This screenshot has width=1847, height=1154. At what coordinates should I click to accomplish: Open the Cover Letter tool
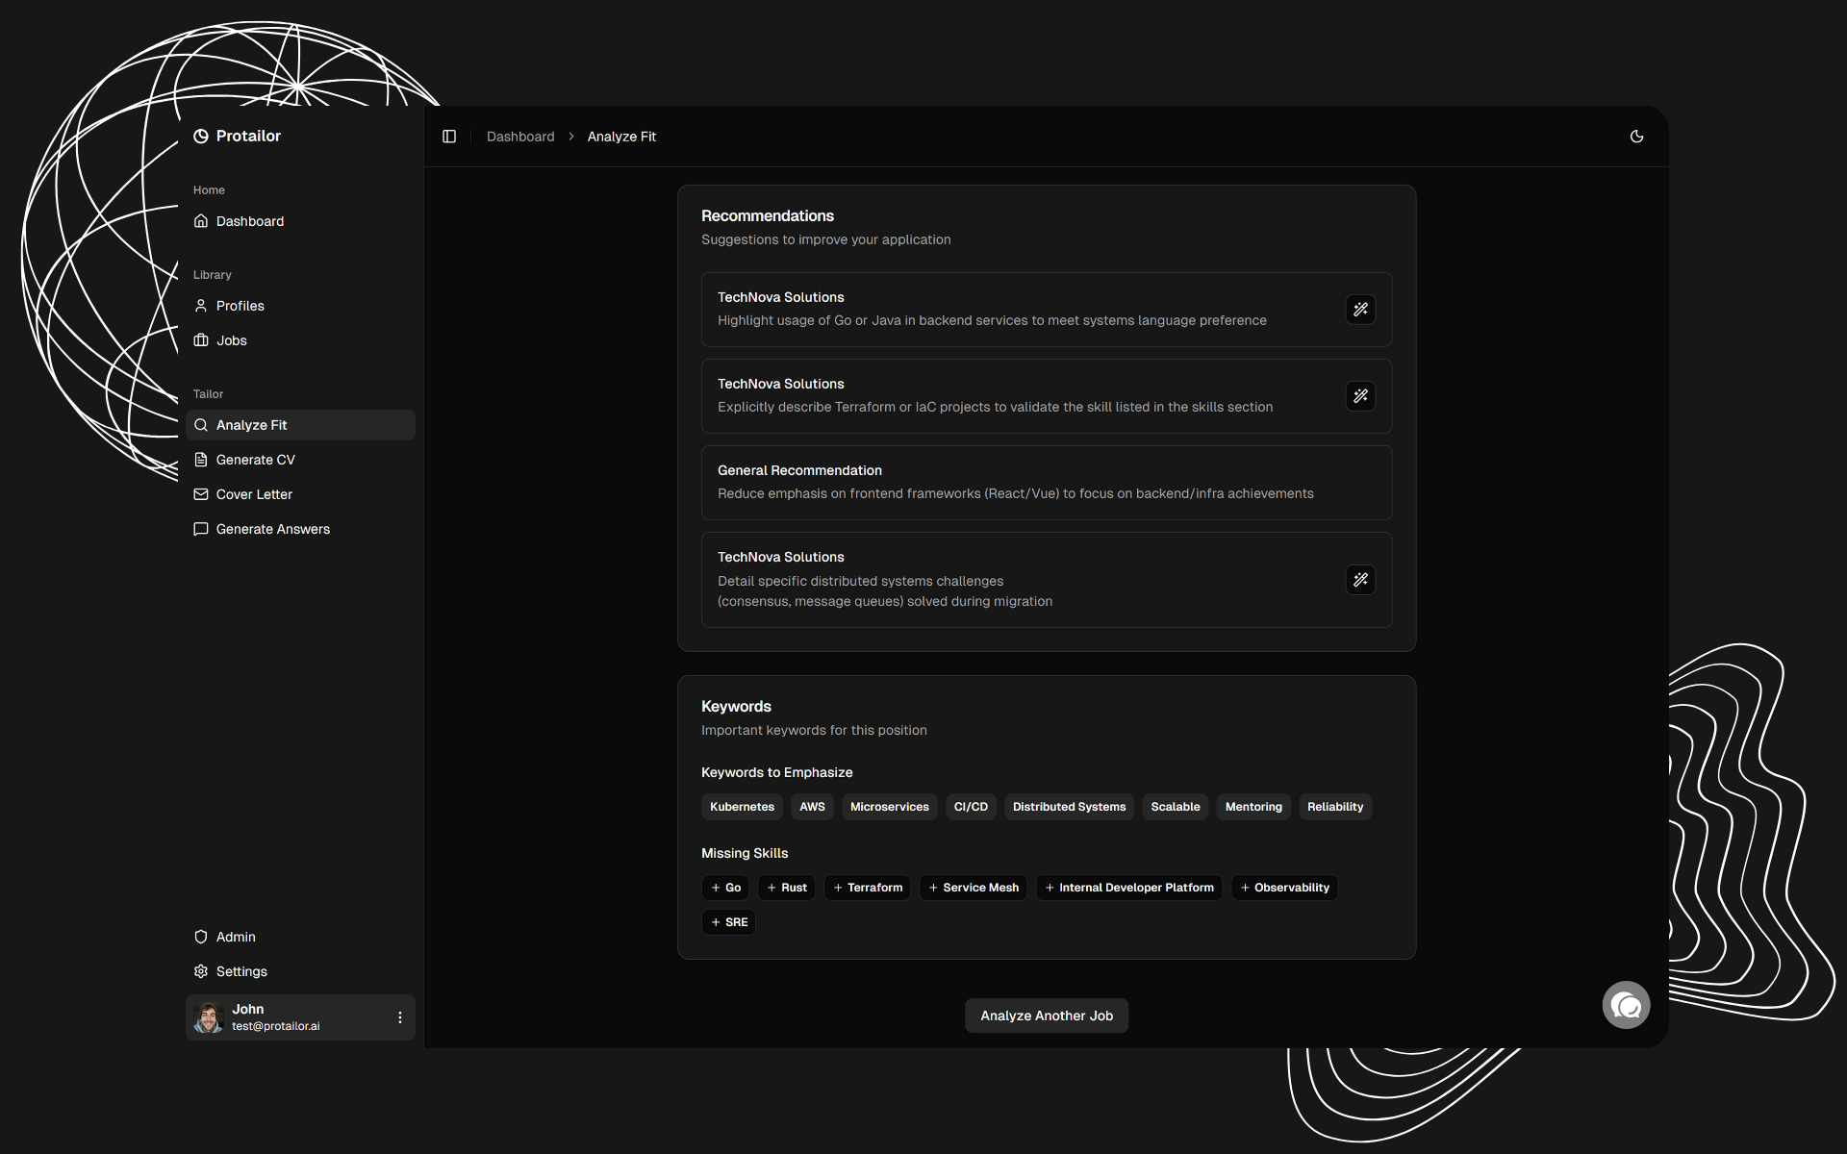pyautogui.click(x=254, y=494)
